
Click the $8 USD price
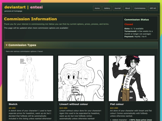(x=12, y=108)
